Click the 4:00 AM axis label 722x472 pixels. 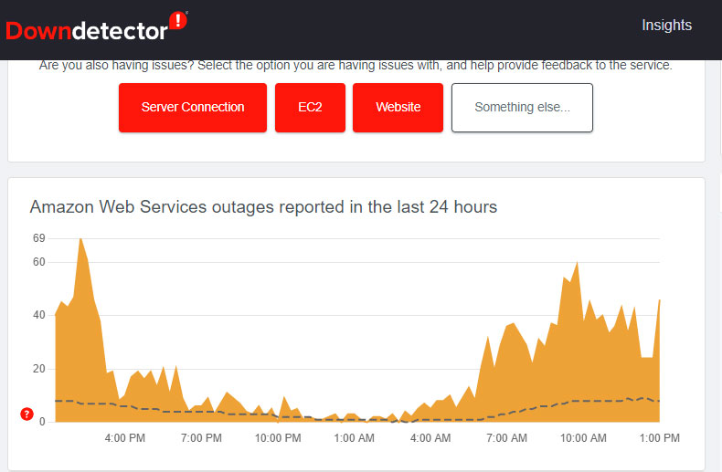430,438
